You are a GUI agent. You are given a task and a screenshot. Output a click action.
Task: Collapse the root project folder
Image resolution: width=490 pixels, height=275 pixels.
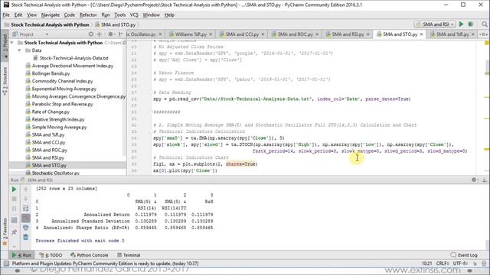(x=12, y=43)
